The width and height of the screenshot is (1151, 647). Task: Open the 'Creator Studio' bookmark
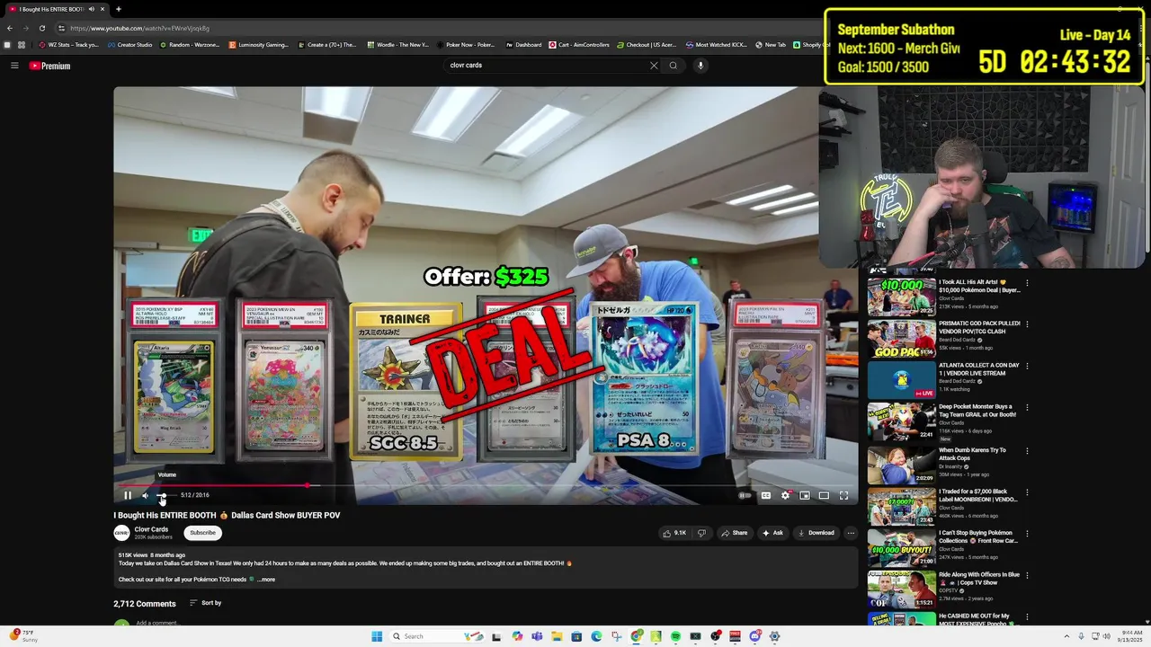(129, 45)
